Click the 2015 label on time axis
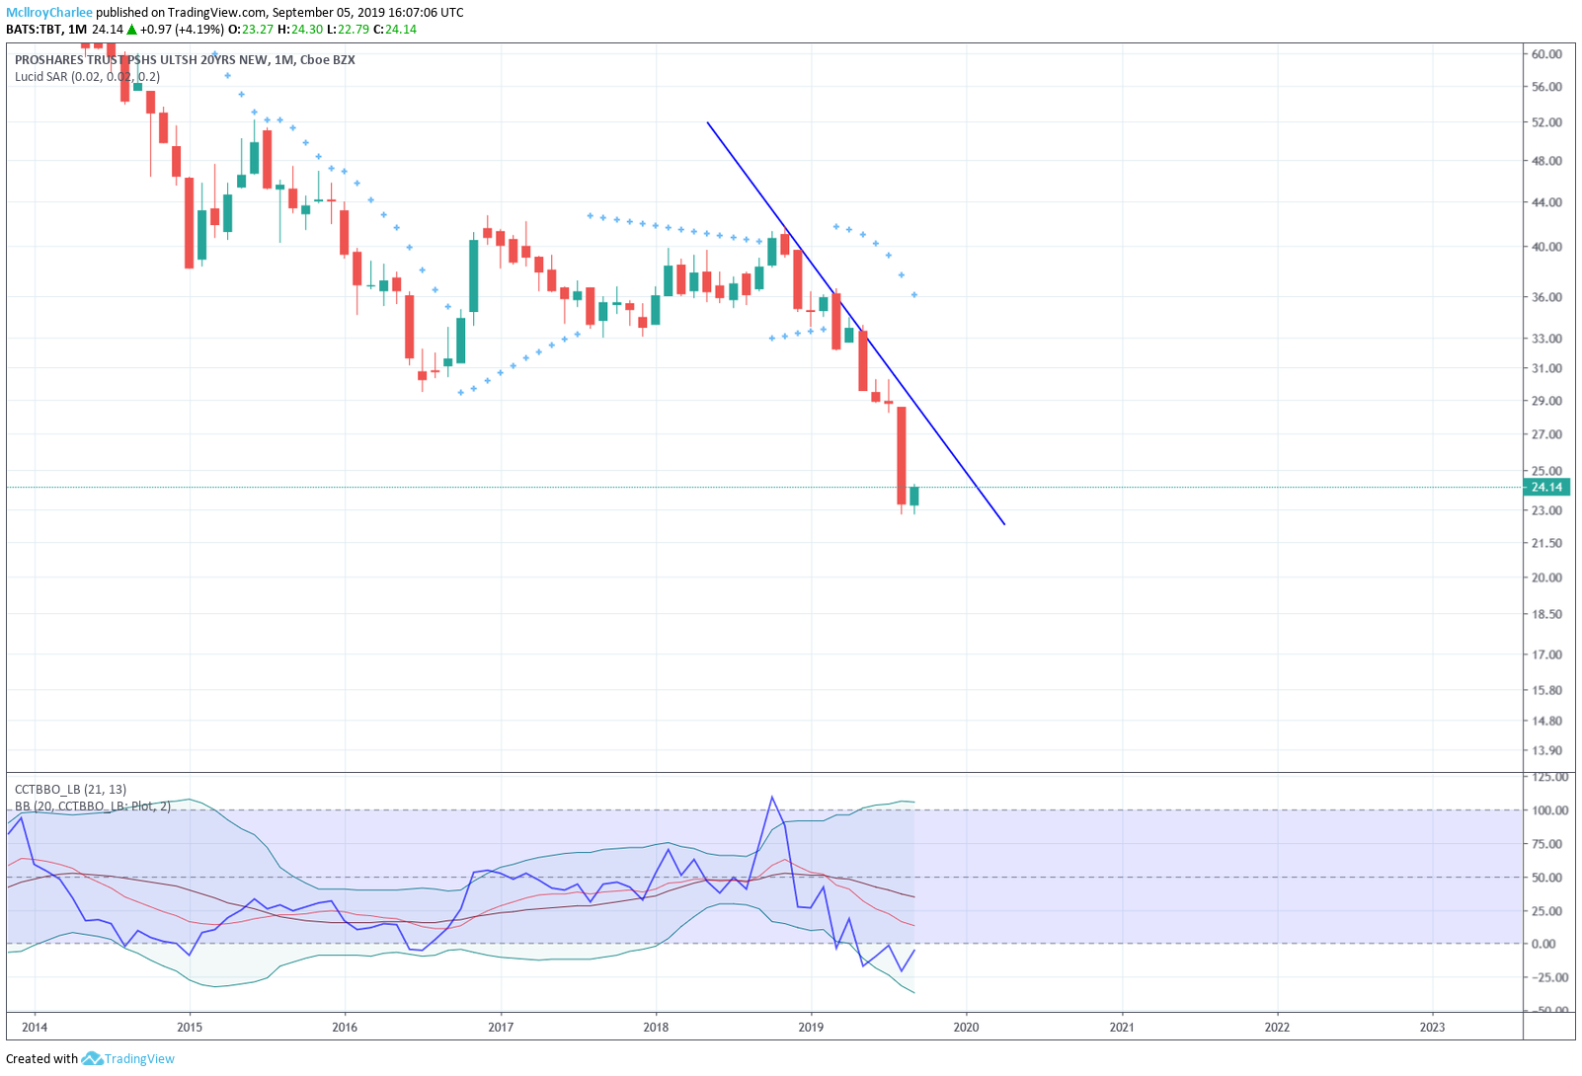The width and height of the screenshot is (1582, 1076). (x=190, y=1027)
